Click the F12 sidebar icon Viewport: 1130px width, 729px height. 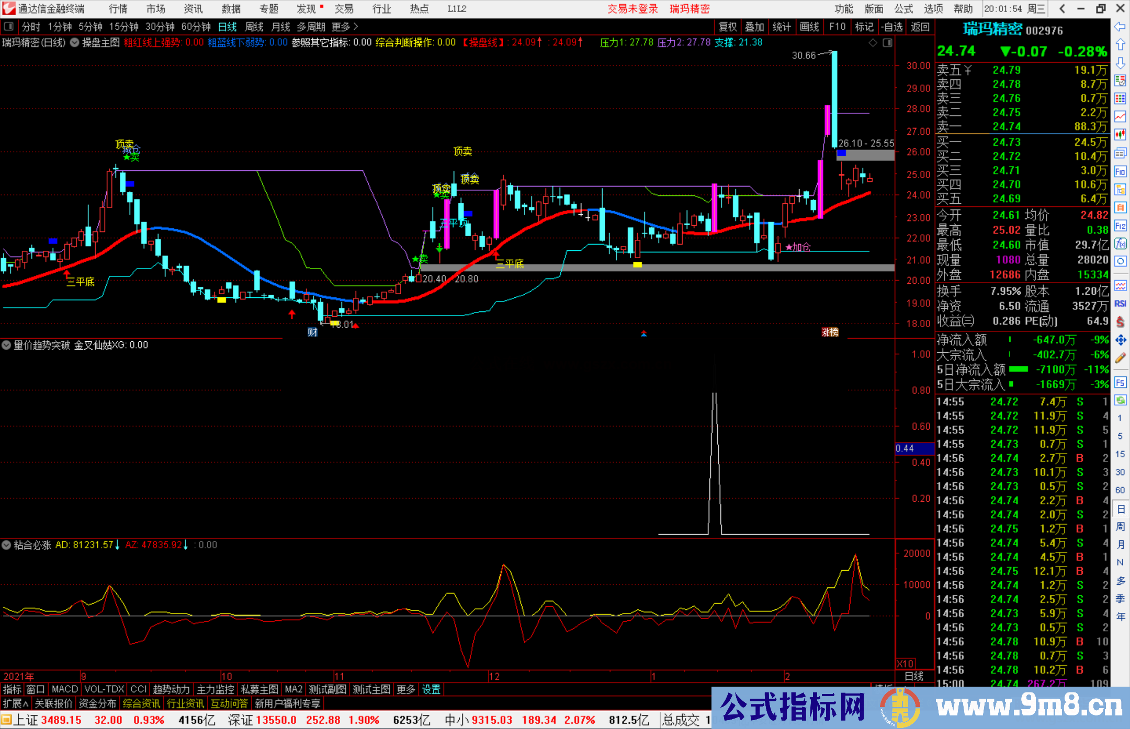click(1120, 226)
